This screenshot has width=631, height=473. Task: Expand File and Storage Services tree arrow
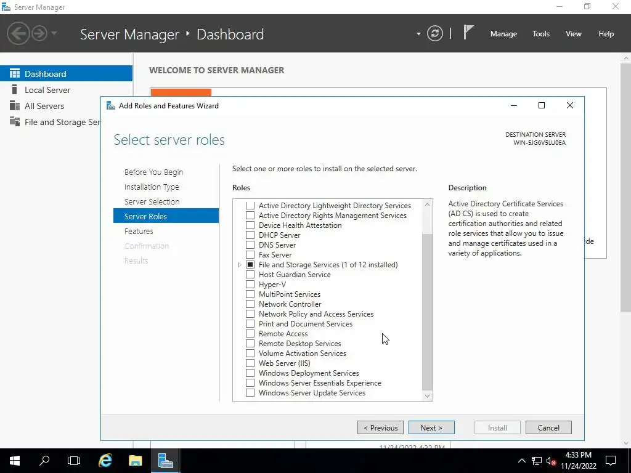(240, 265)
